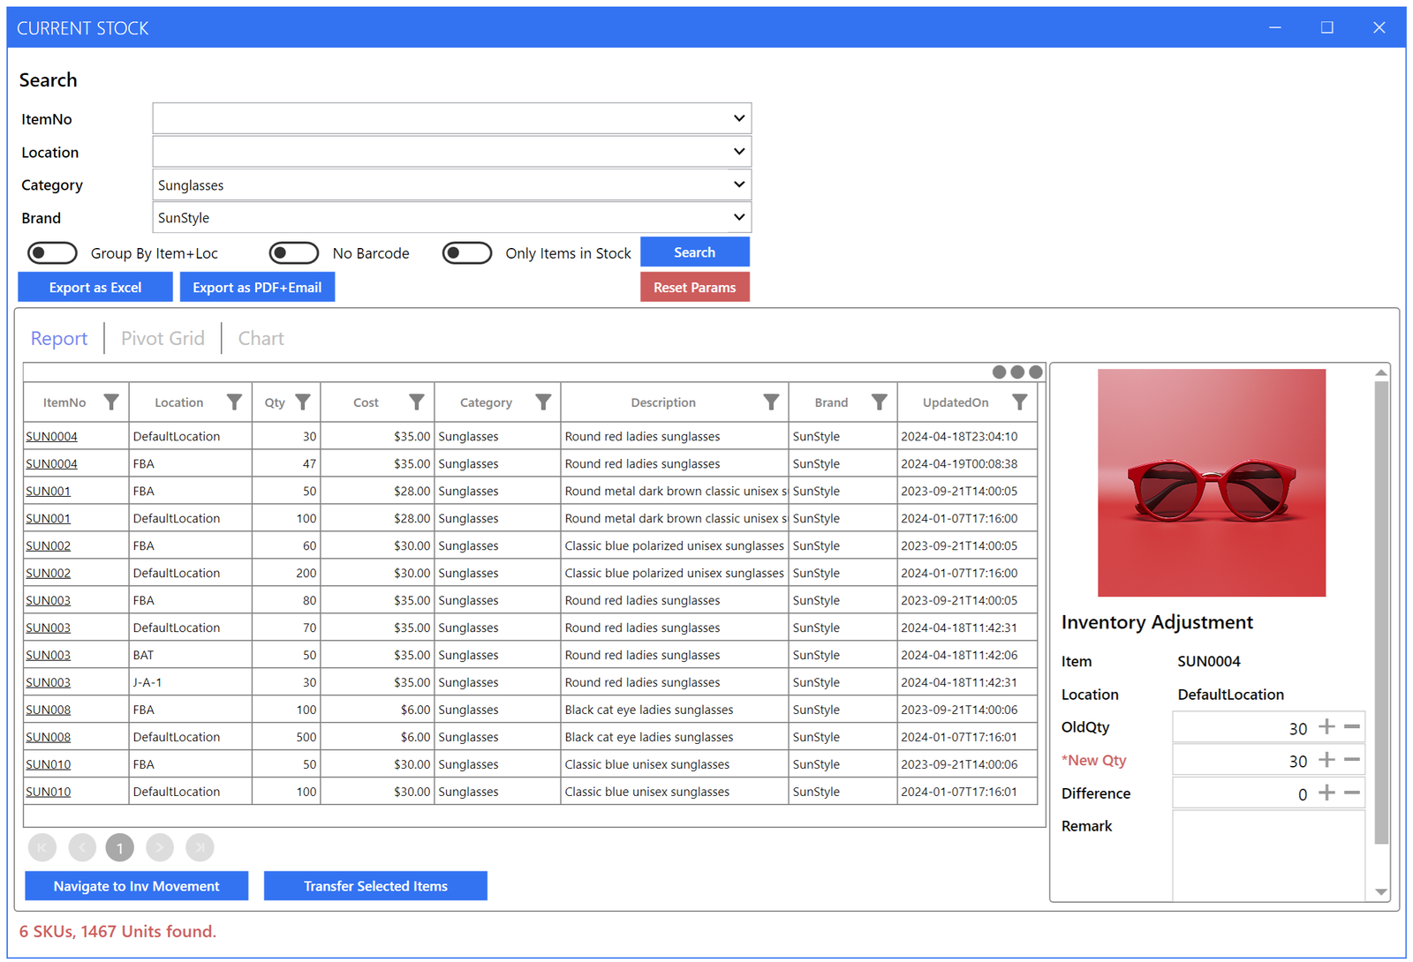Expand the Brand dropdown showing SunStyle
This screenshot has width=1413, height=962.
point(738,217)
